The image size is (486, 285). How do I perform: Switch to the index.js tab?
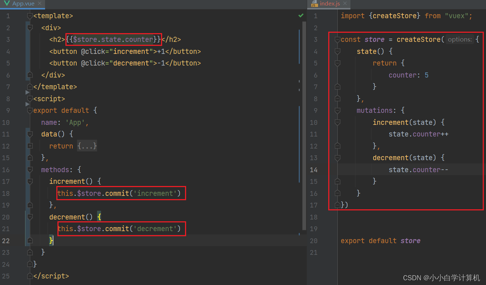330,4
